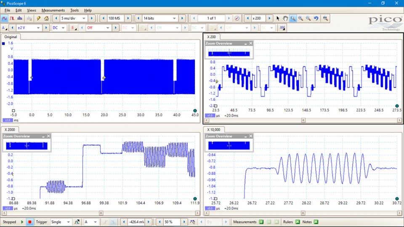Select the hand pan tool
The width and height of the screenshot is (404, 227).
pos(285,18)
